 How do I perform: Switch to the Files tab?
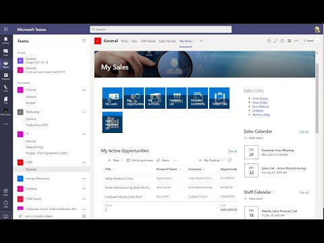(x=134, y=41)
